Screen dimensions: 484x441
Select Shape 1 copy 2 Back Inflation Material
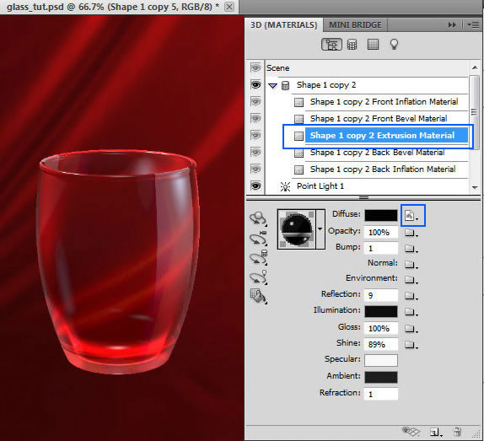(x=383, y=169)
